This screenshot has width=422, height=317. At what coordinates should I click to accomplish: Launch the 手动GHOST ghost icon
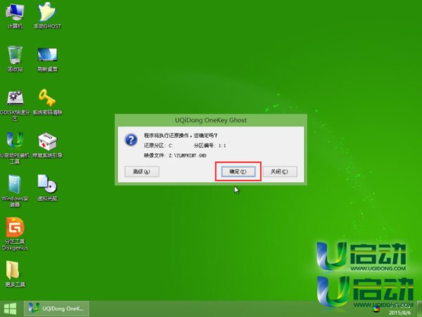[47, 15]
